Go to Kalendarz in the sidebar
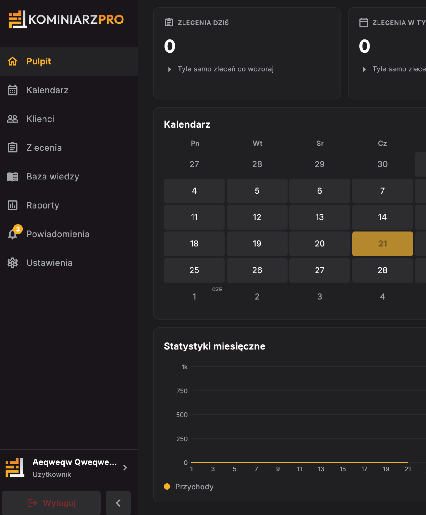The image size is (426, 515). 69,90
